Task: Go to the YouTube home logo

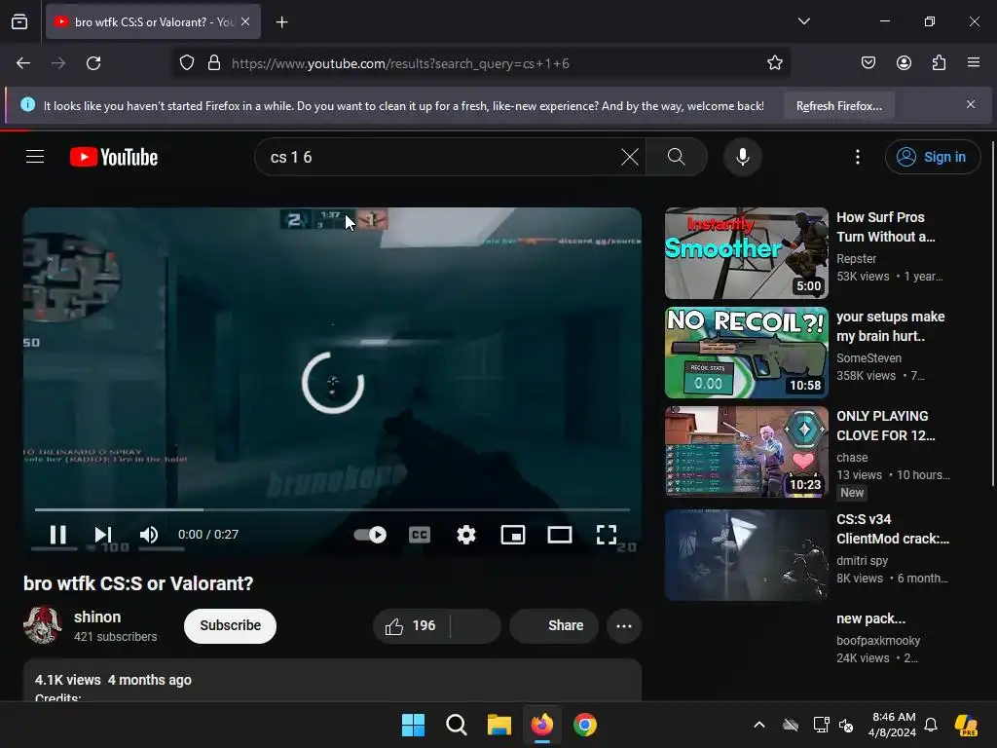Action: 114,157
